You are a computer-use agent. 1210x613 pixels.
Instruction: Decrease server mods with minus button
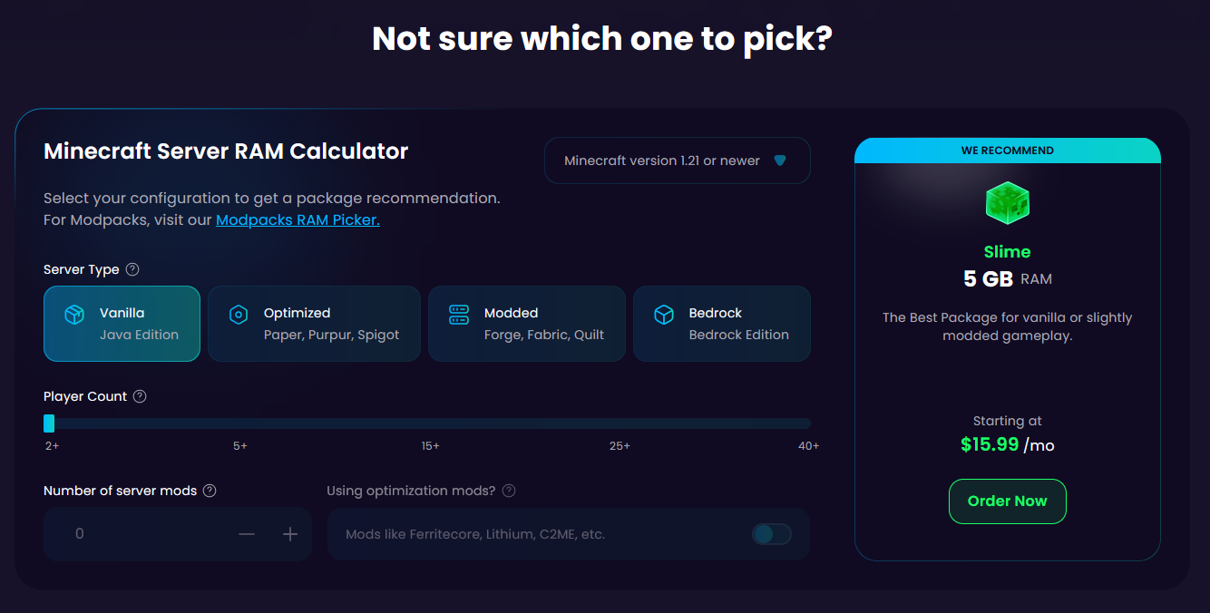[x=247, y=534]
